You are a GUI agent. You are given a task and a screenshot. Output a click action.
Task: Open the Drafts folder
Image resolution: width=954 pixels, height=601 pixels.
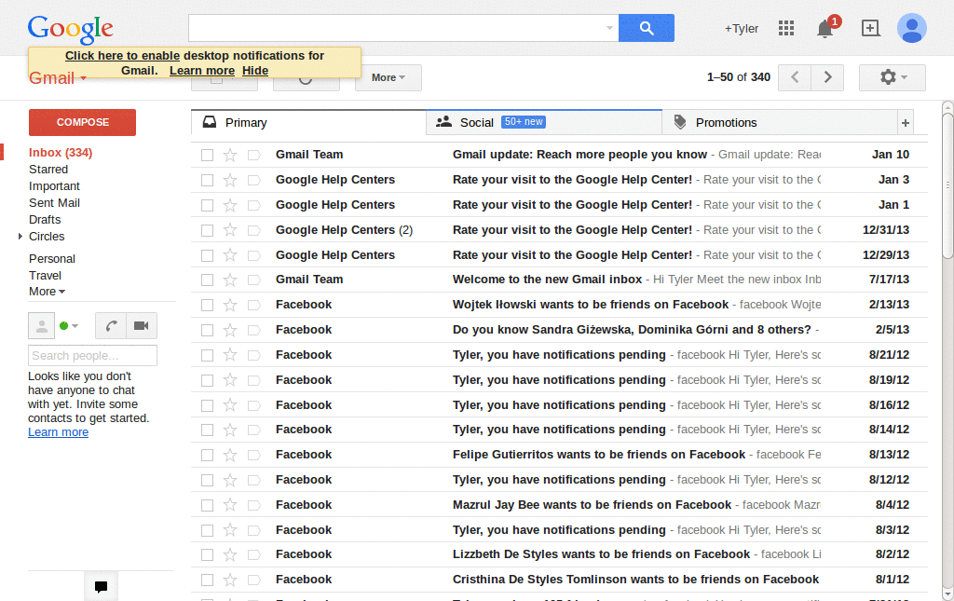[x=45, y=220]
